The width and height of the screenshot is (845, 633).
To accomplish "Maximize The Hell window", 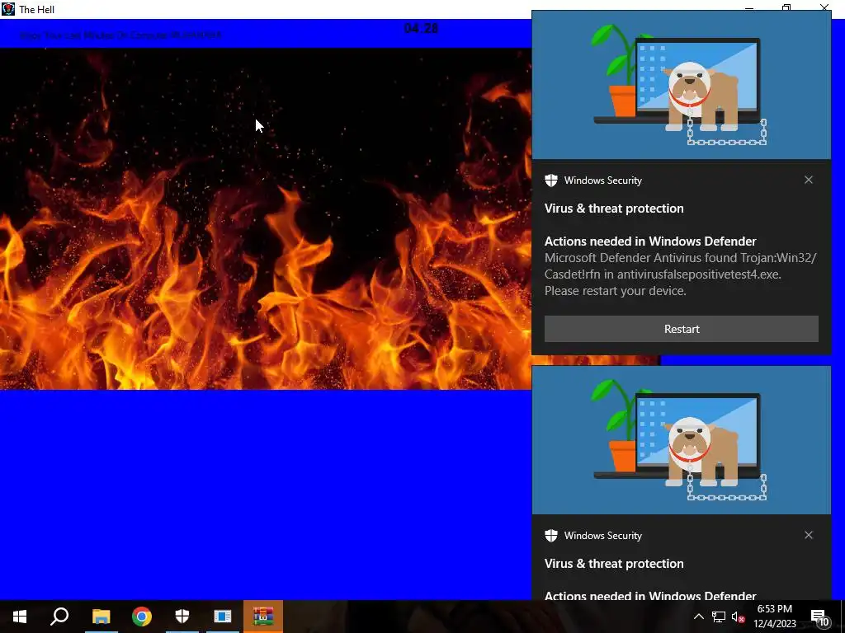I will [x=786, y=7].
